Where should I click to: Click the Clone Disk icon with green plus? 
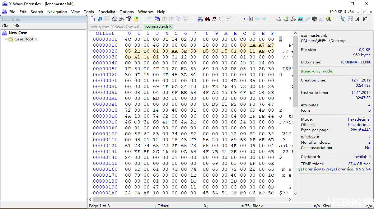[286, 19]
